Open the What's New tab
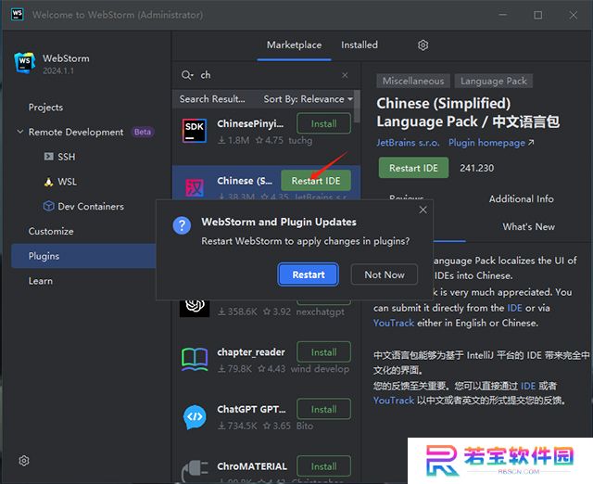Screen dimensions: 593x484 pos(529,226)
